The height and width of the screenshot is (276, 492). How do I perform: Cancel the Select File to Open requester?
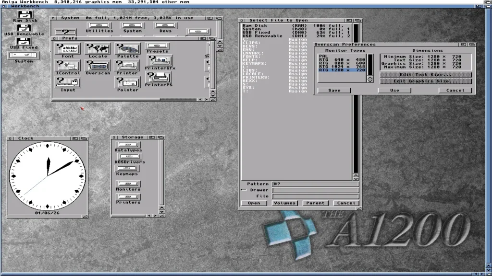pos(346,203)
